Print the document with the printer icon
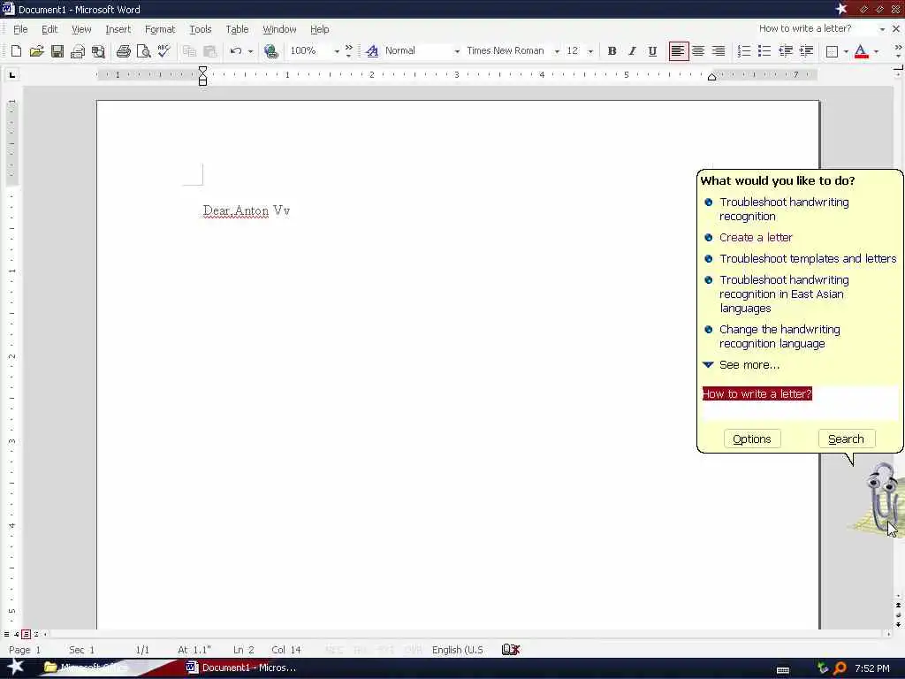This screenshot has height=679, width=905. (x=124, y=50)
